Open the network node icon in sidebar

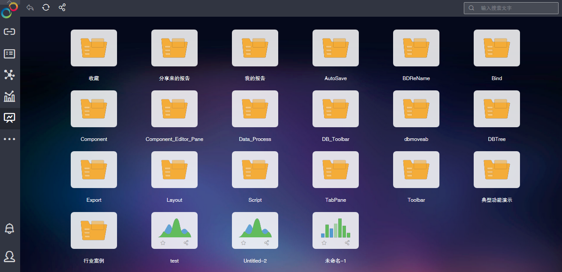pos(9,75)
